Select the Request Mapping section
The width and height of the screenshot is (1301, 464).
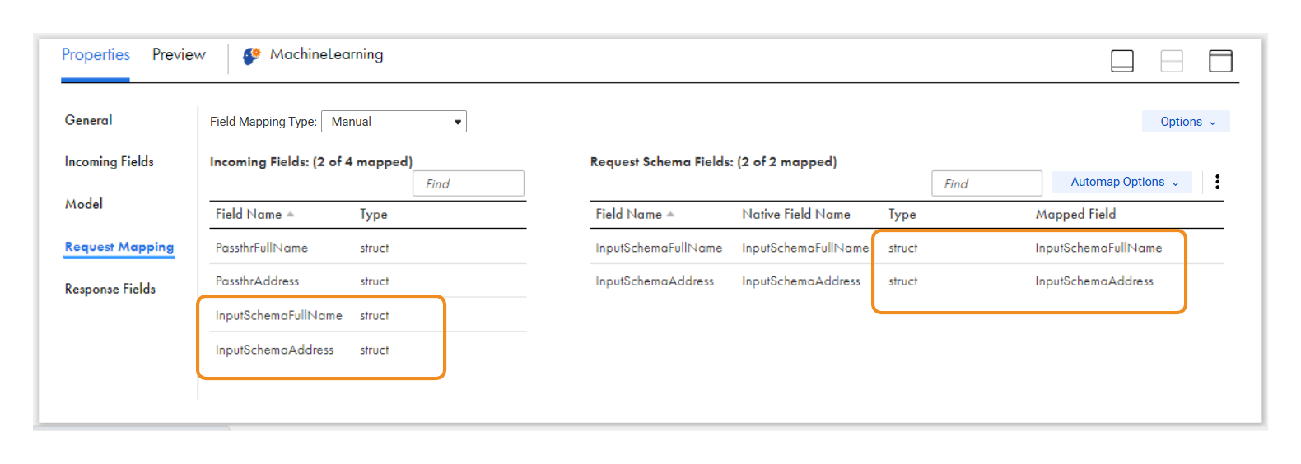pyautogui.click(x=119, y=247)
